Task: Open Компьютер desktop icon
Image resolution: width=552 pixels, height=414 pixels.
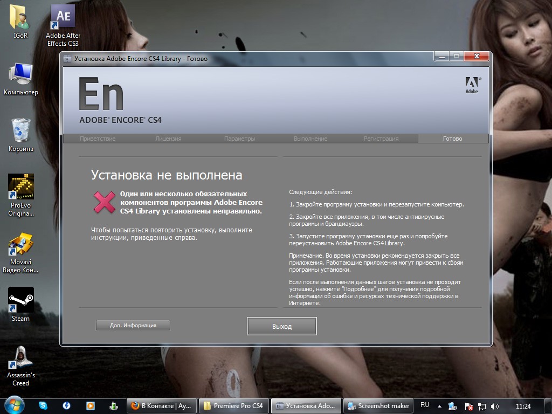Action: pyautogui.click(x=21, y=79)
